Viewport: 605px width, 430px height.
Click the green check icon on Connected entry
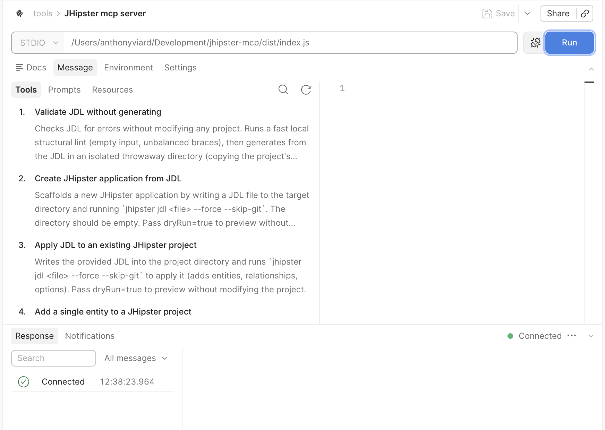click(24, 382)
